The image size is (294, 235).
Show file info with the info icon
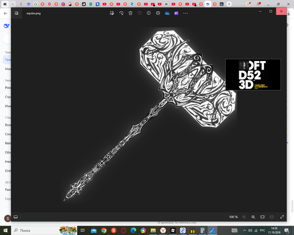click(149, 13)
